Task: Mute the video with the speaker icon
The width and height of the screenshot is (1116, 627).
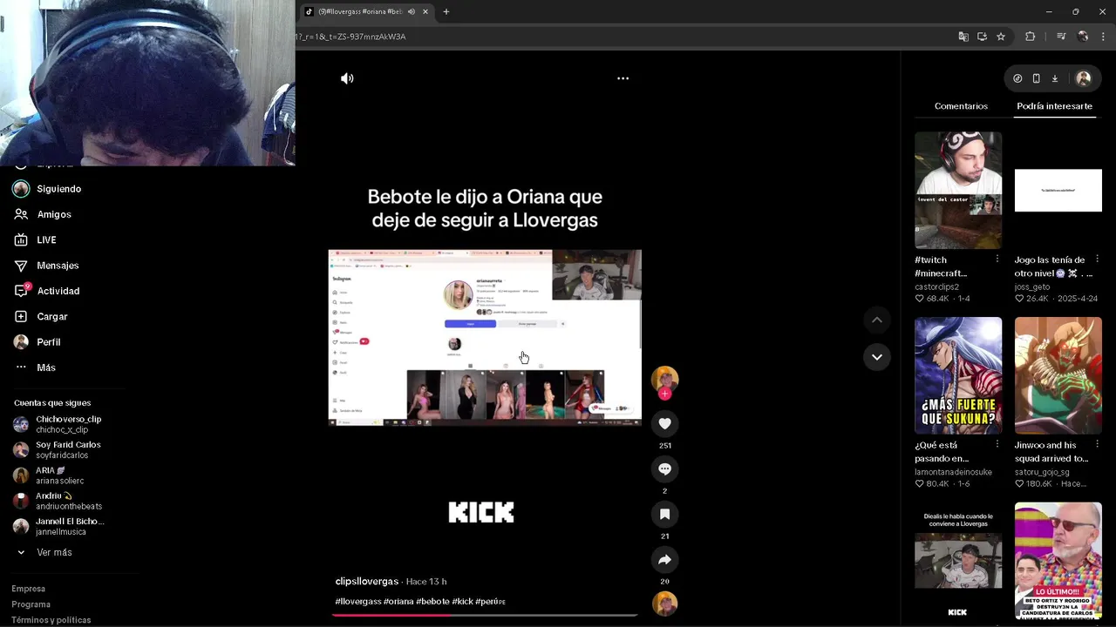Action: coord(347,78)
